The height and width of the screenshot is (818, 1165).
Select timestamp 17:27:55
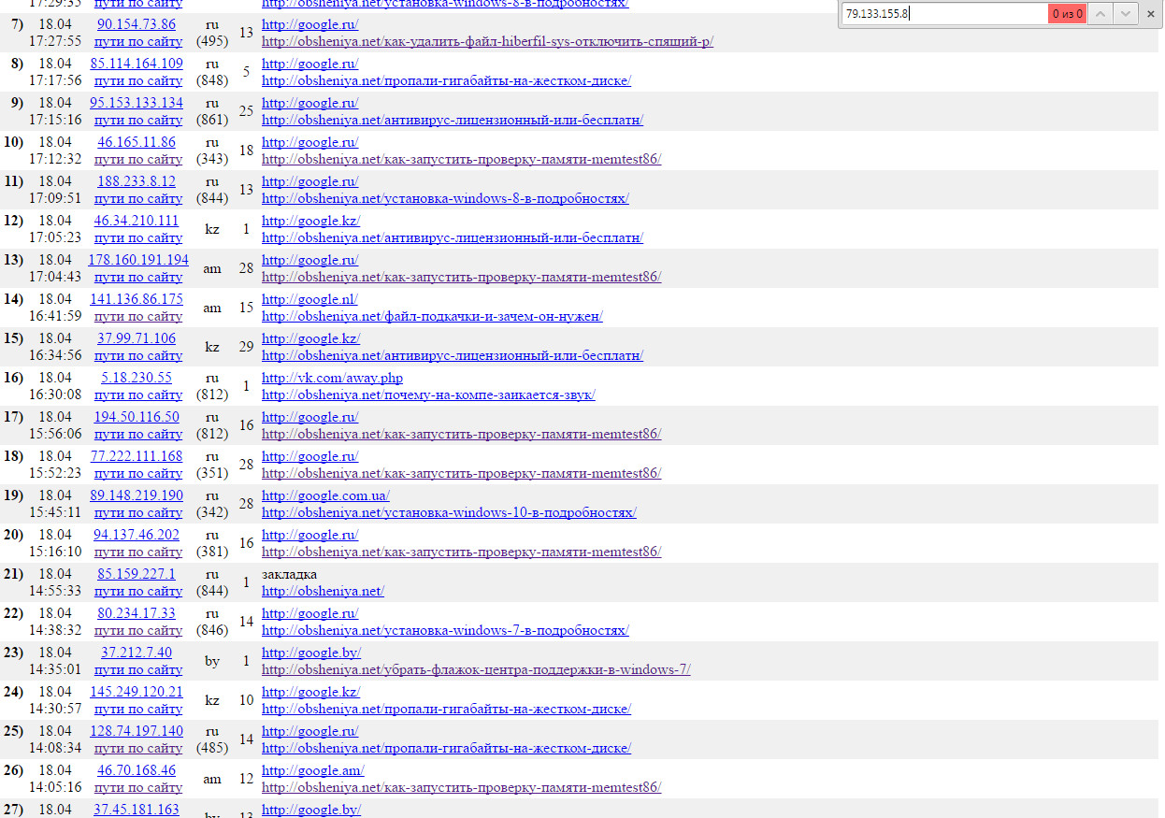pyautogui.click(x=55, y=41)
